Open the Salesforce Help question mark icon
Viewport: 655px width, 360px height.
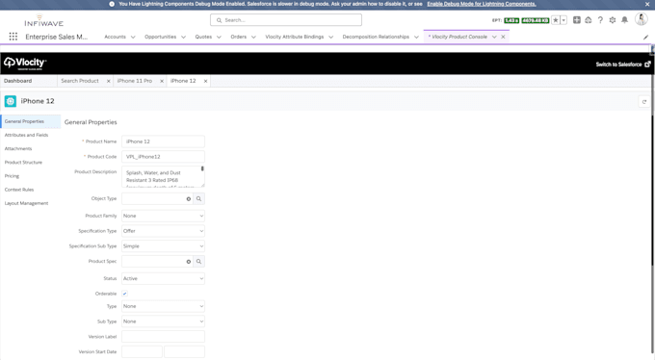click(x=600, y=20)
